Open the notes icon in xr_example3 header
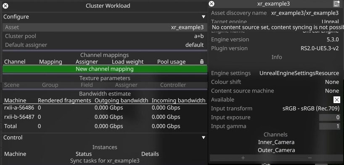344x165 pixels. pyautogui.click(x=336, y=4)
